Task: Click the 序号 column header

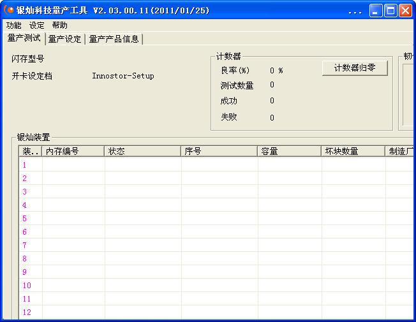Action: tap(219, 151)
